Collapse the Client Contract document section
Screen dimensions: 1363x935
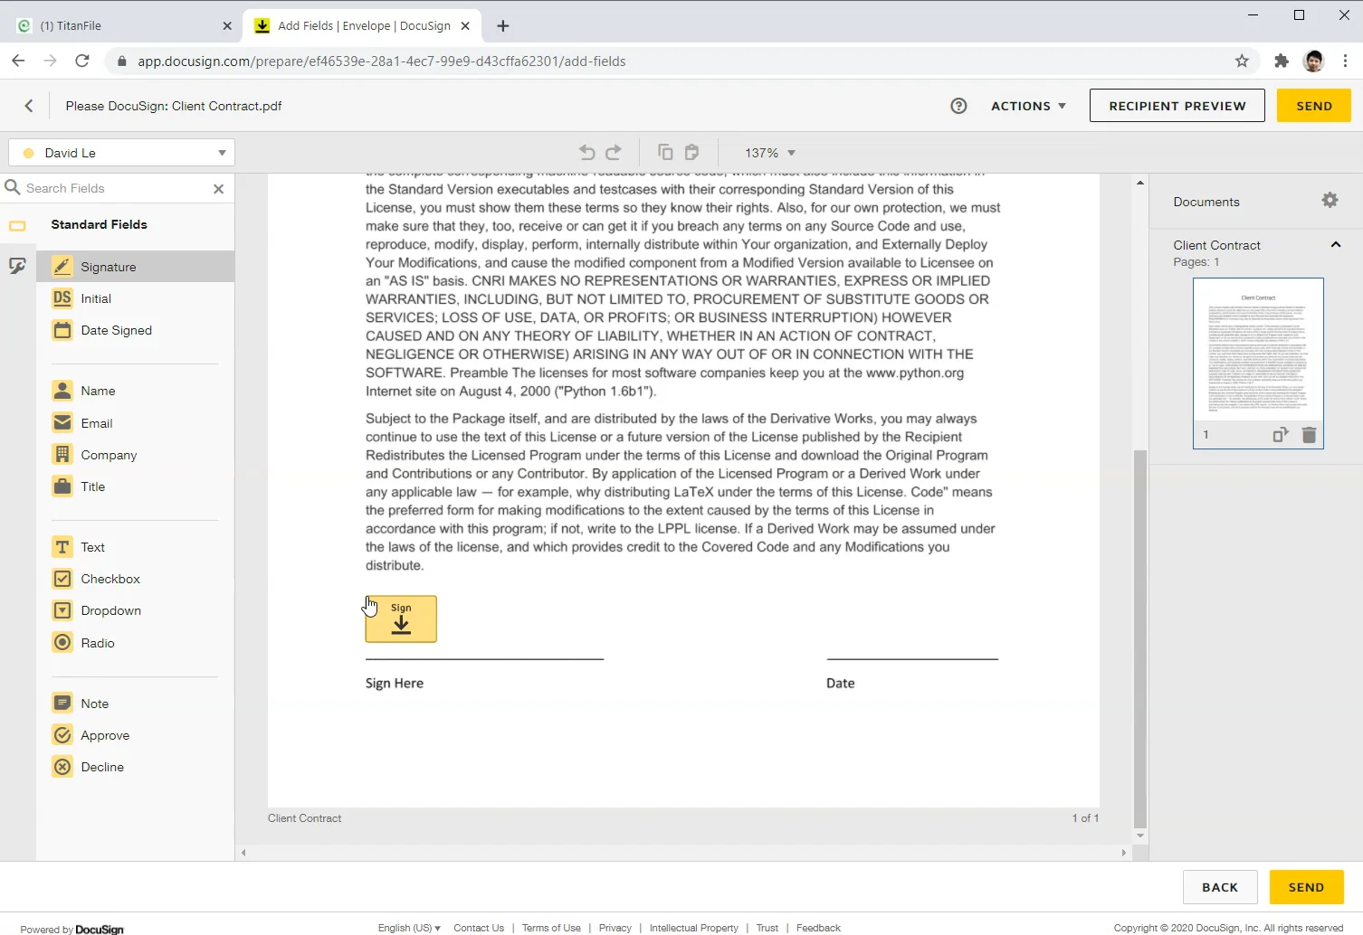click(1336, 245)
